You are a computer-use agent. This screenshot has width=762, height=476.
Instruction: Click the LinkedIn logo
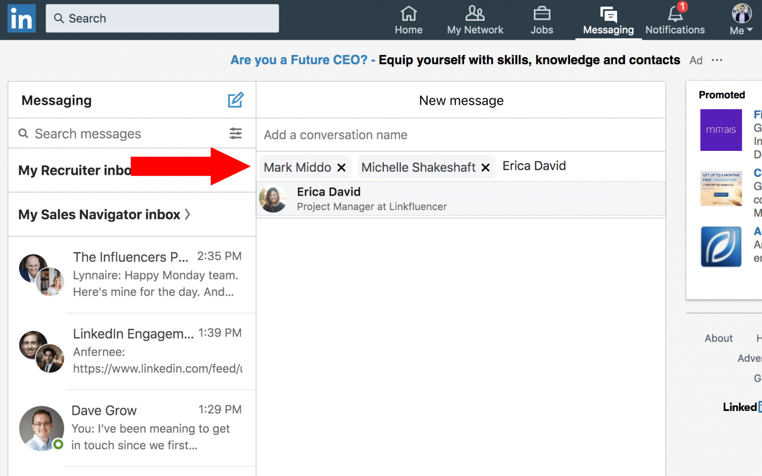click(21, 18)
